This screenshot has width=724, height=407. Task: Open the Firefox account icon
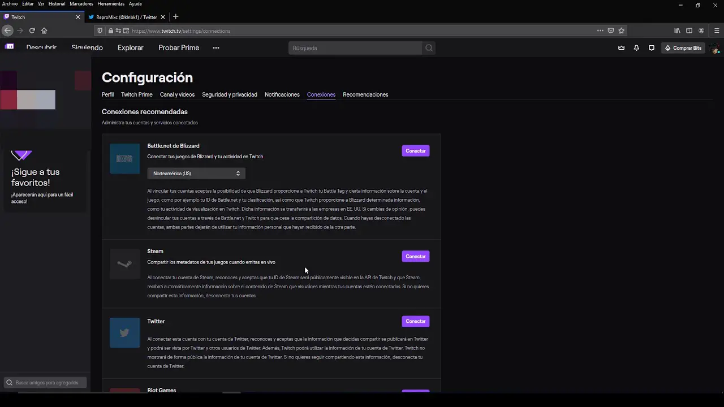pyautogui.click(x=701, y=31)
